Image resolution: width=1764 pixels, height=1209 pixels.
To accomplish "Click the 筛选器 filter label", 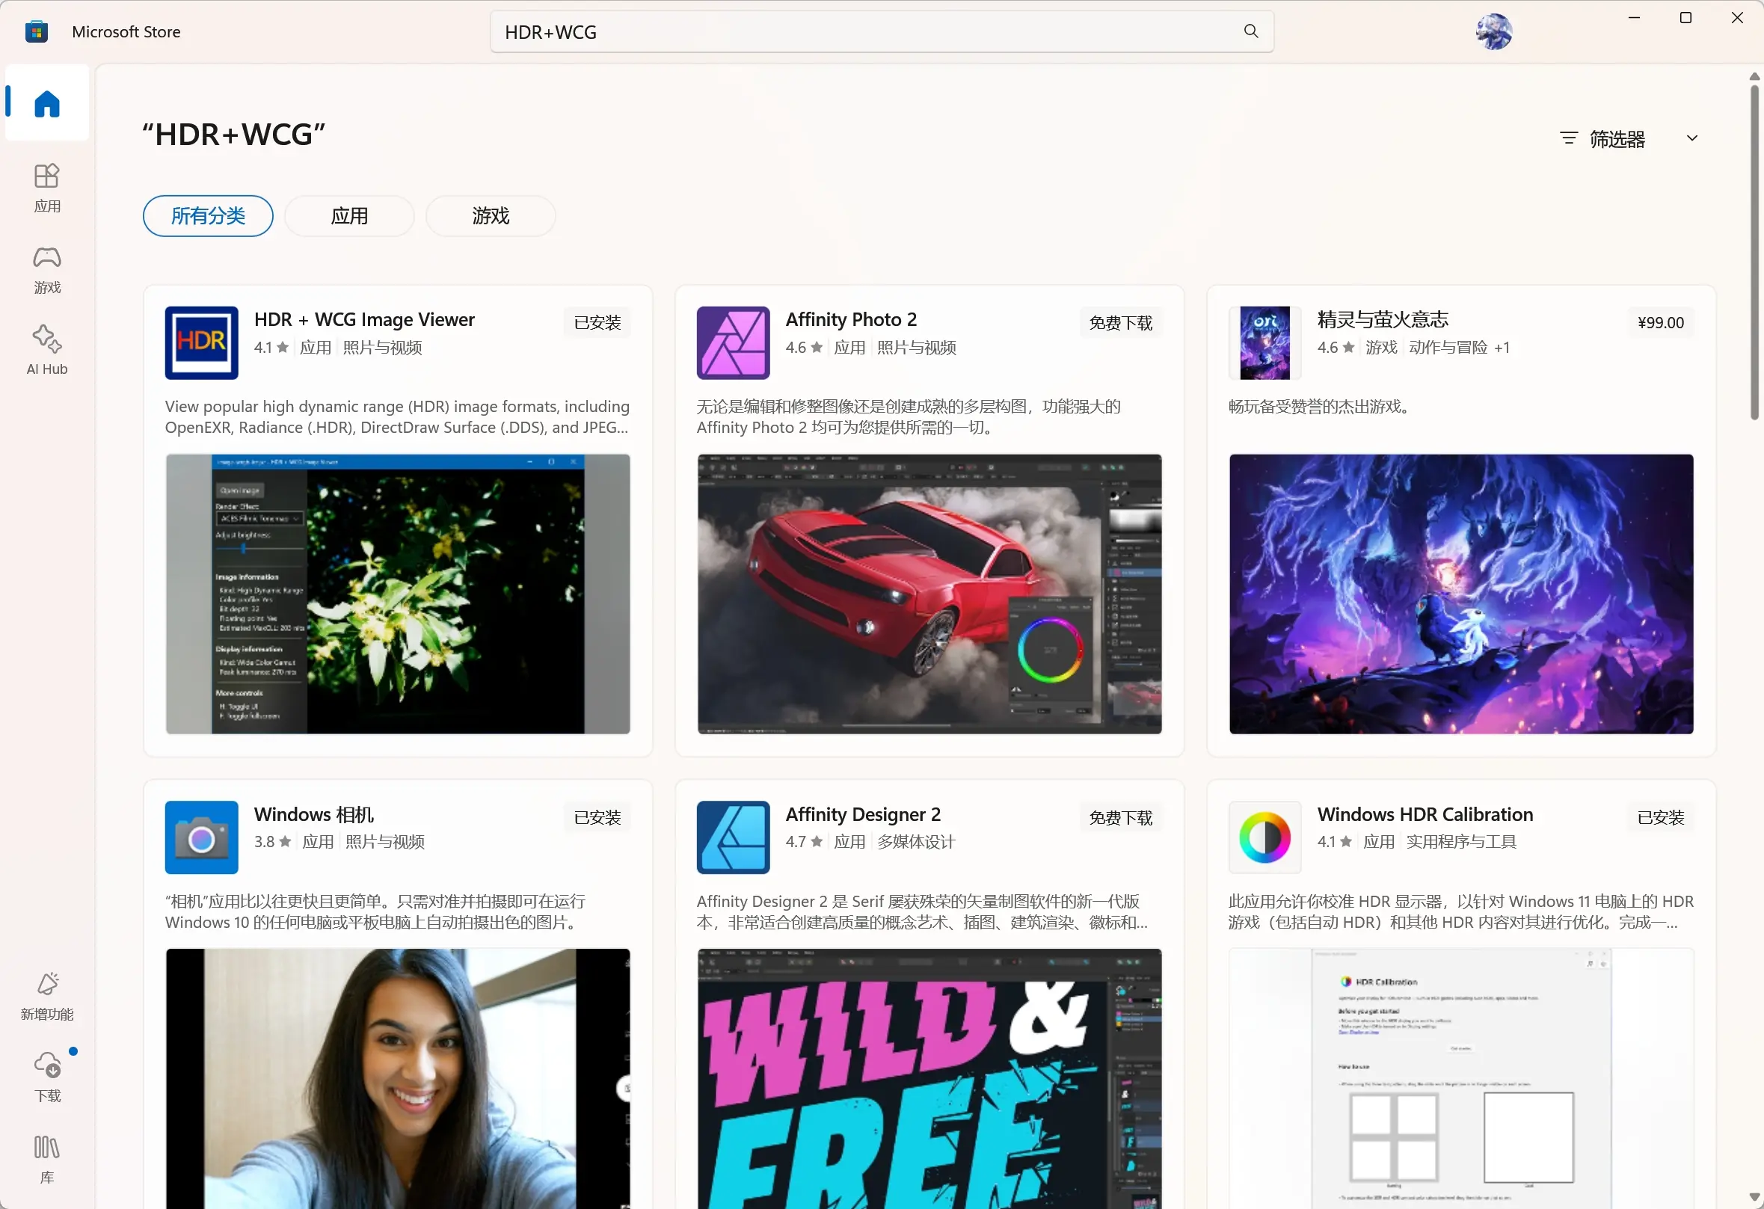I will 1617,138.
